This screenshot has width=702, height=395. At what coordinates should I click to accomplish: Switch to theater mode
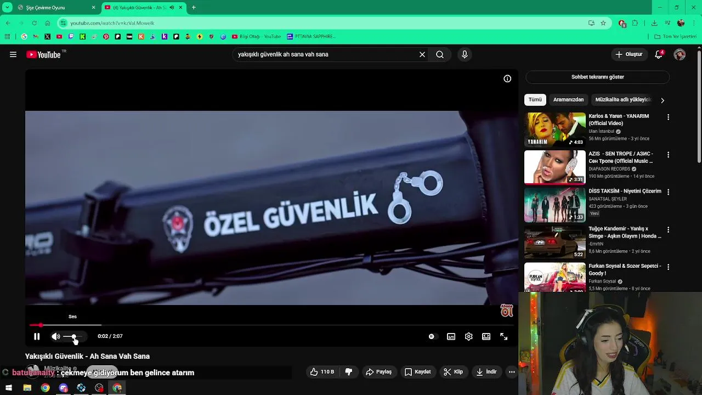tap(486, 336)
